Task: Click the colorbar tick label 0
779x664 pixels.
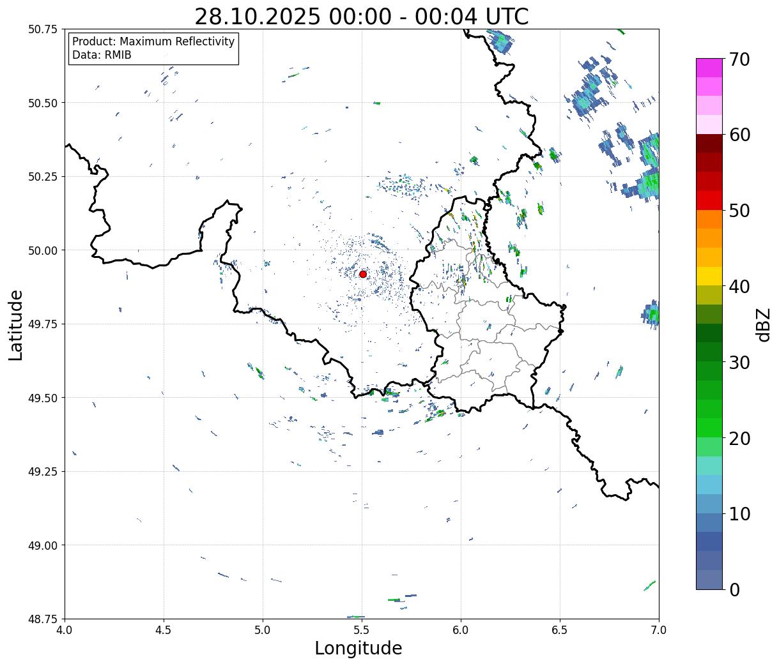Action: coord(734,590)
